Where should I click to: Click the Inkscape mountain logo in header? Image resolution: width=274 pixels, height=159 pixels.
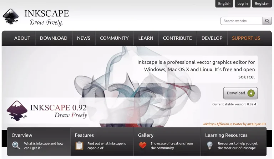[11, 17]
